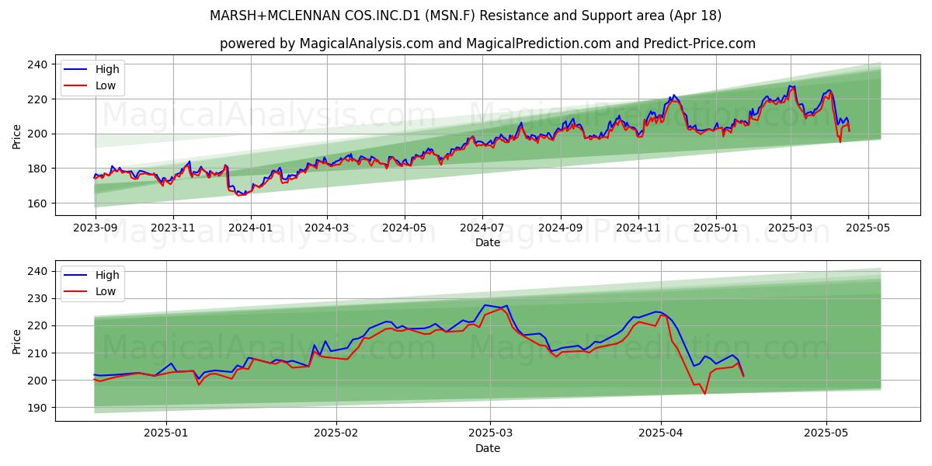
Task: Click the 2024-03 tick label
Action: (x=326, y=228)
